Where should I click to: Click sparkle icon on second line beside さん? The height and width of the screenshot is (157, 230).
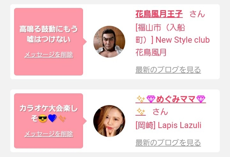pyautogui.click(x=141, y=112)
